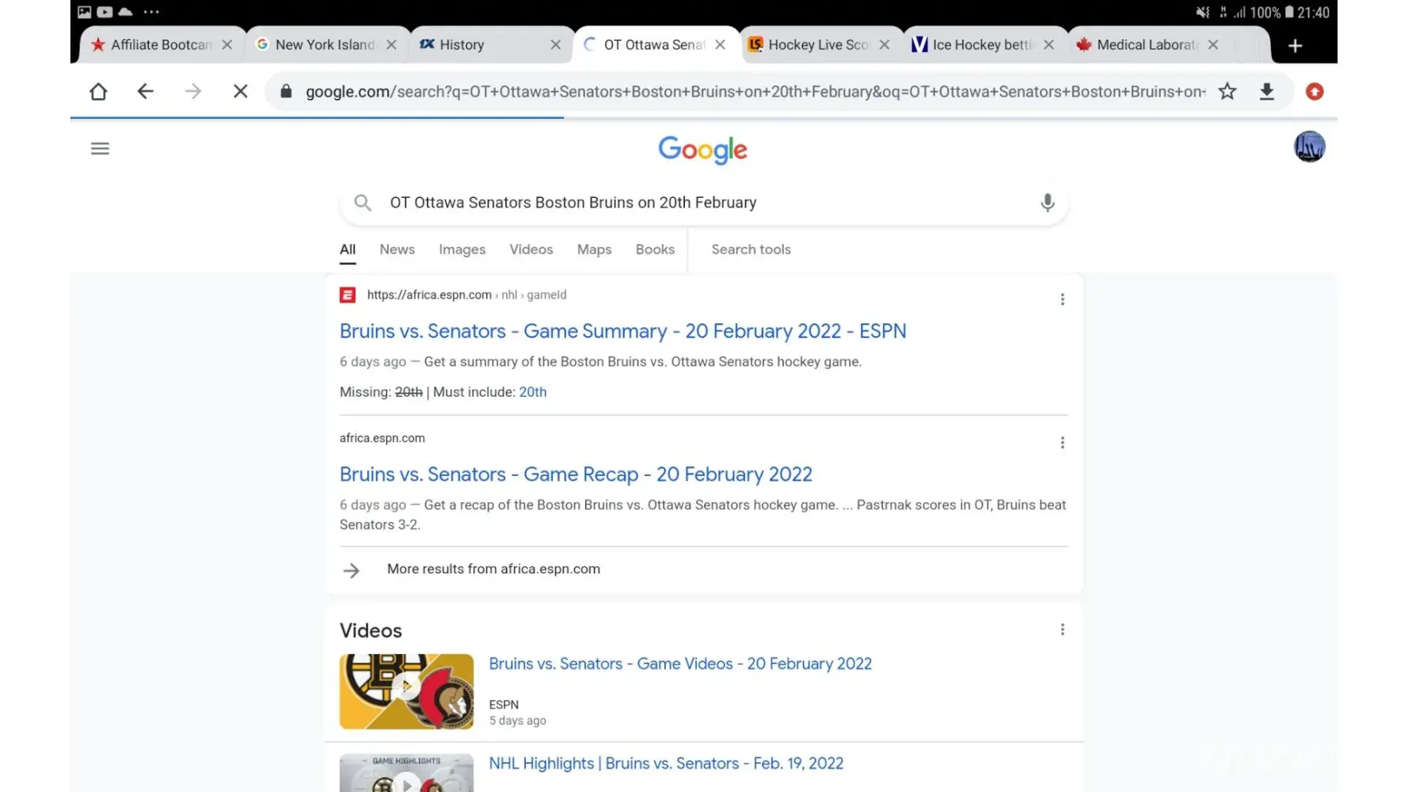The image size is (1408, 792).
Task: Play the Game Highlights video thumbnail
Action: click(406, 773)
